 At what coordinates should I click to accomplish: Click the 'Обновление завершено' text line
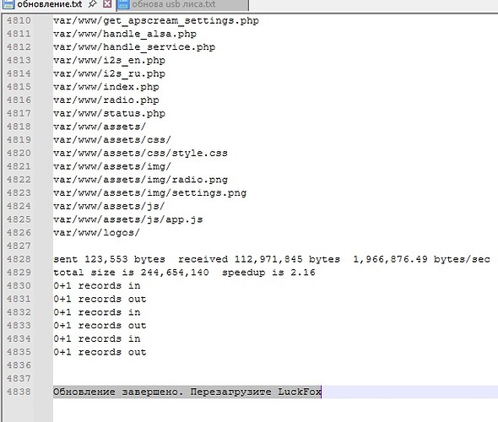pyautogui.click(x=187, y=392)
